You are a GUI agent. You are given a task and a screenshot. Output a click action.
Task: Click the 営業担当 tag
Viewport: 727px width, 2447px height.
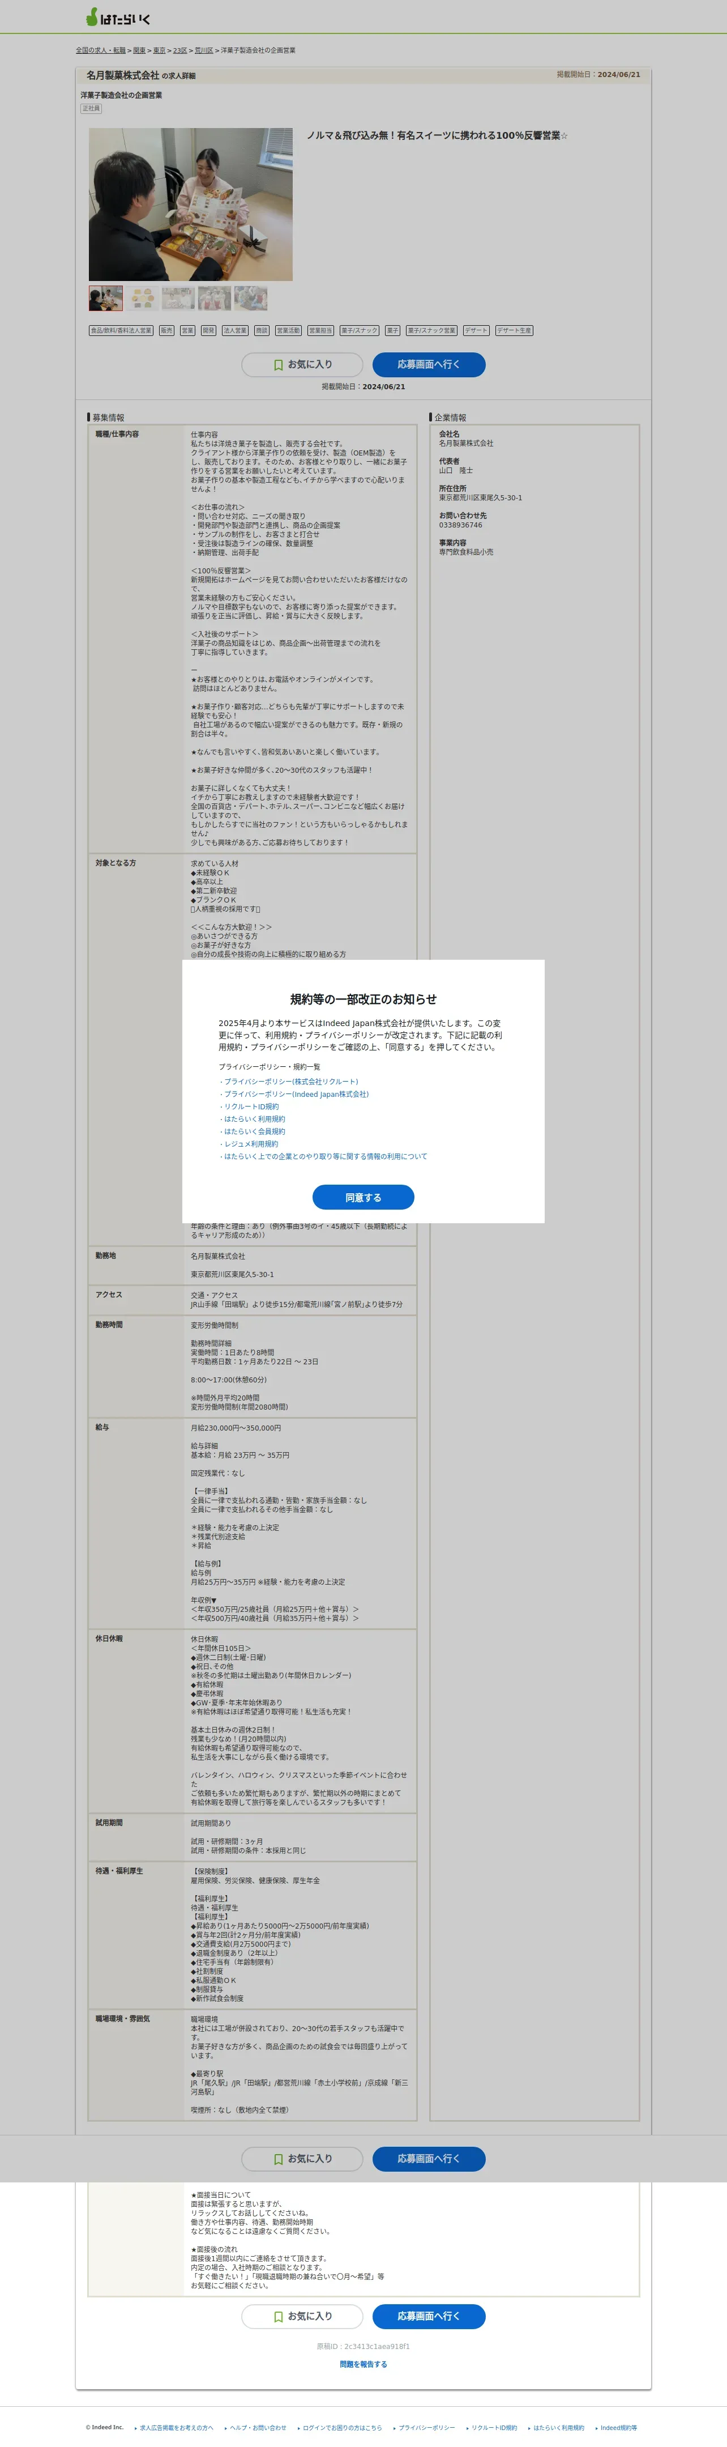321,330
